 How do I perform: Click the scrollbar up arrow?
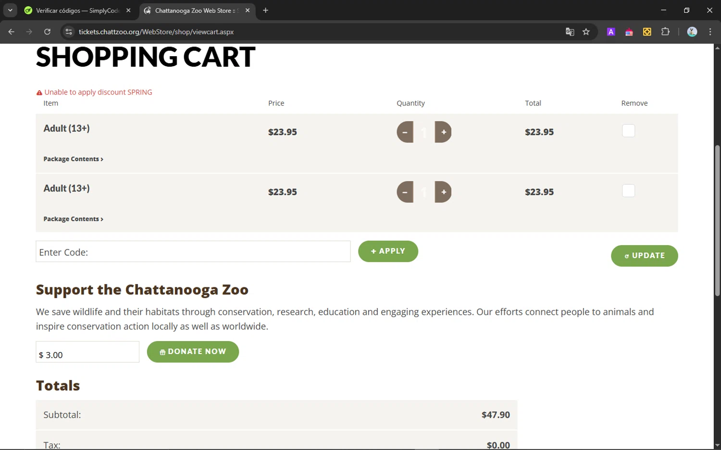[717, 47]
